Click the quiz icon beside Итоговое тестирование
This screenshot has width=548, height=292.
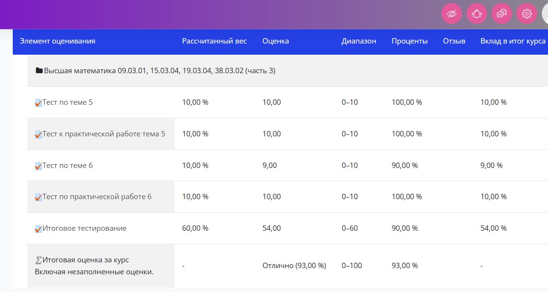coord(38,229)
